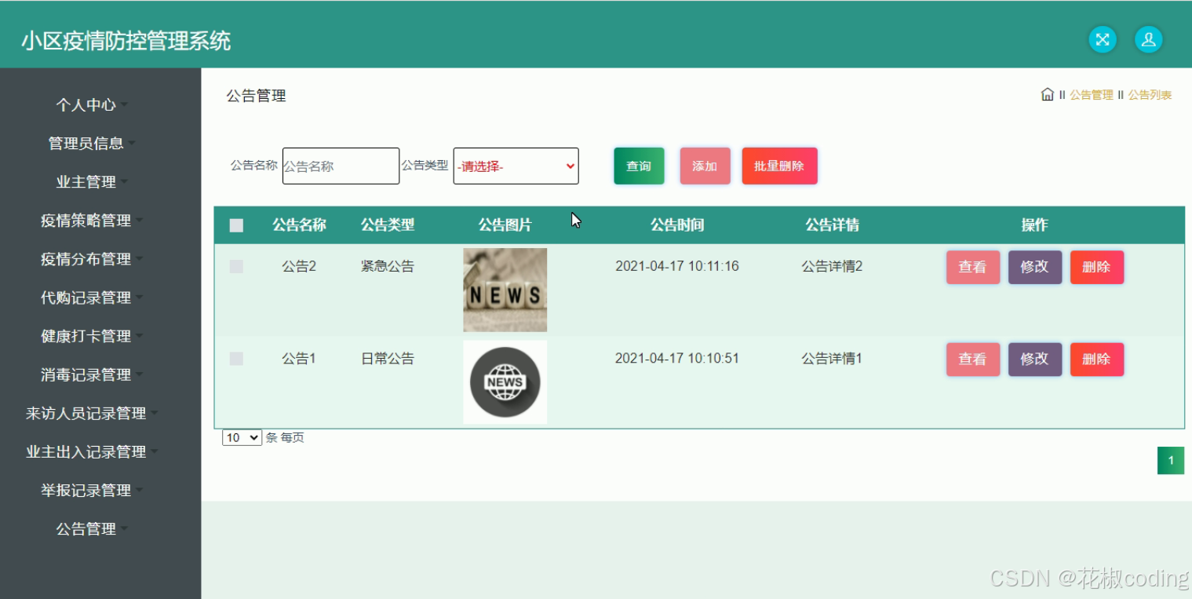Viewport: 1192px width, 599px height.
Task: Click the 公告类型 column header
Action: (x=387, y=225)
